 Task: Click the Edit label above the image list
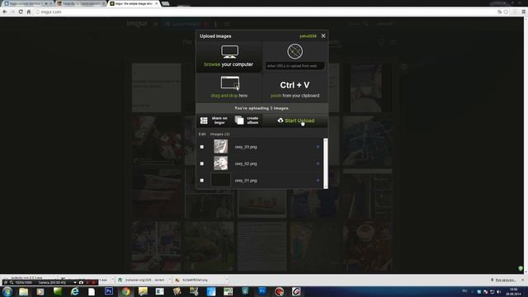[x=202, y=134]
